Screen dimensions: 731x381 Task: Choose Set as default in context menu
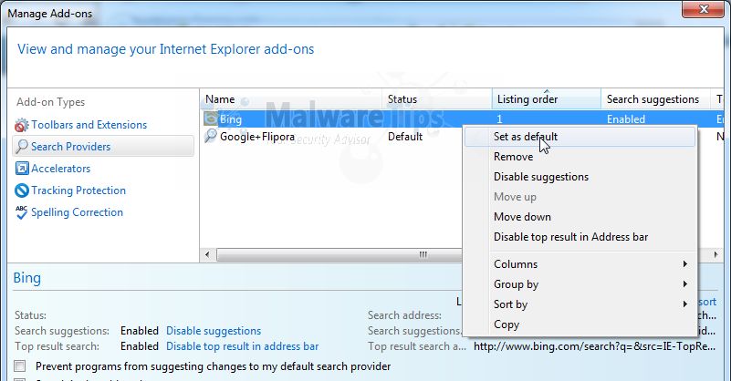coord(580,137)
